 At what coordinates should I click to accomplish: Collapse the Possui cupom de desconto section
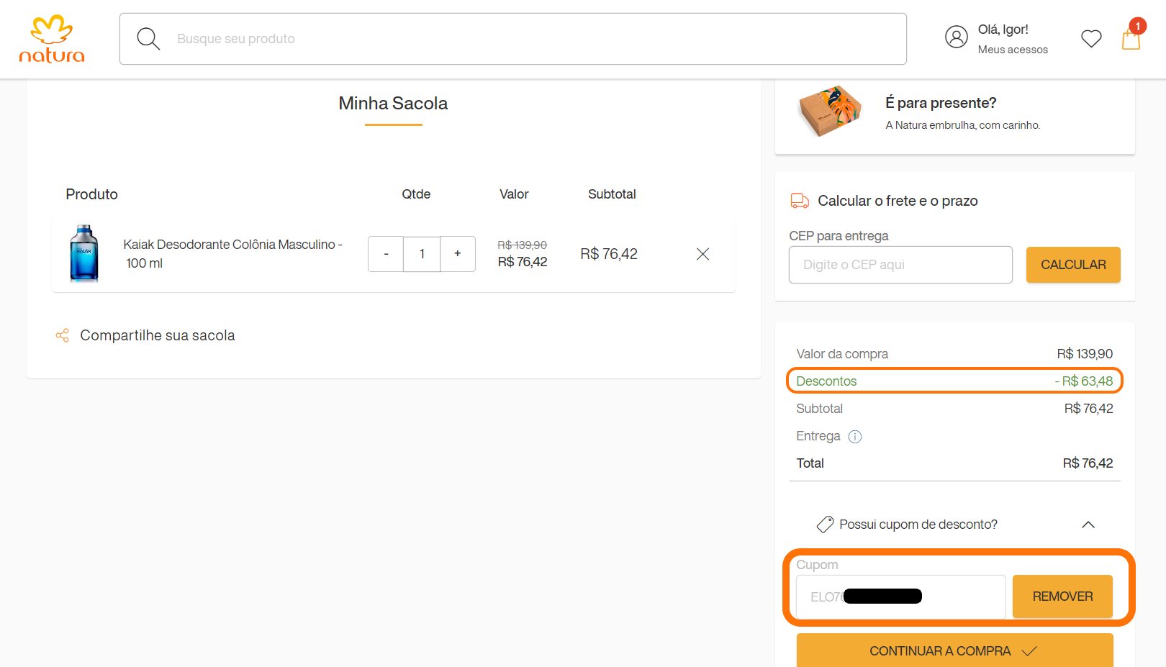pyautogui.click(x=1088, y=525)
